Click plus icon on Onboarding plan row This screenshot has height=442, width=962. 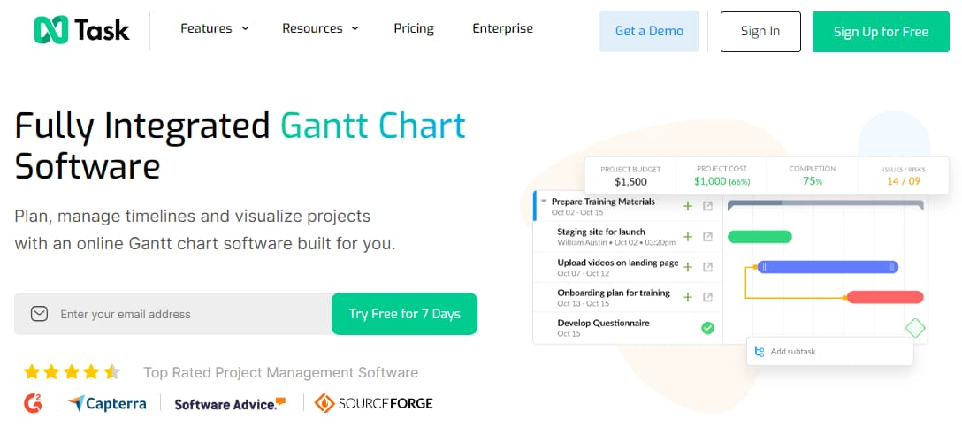click(688, 297)
